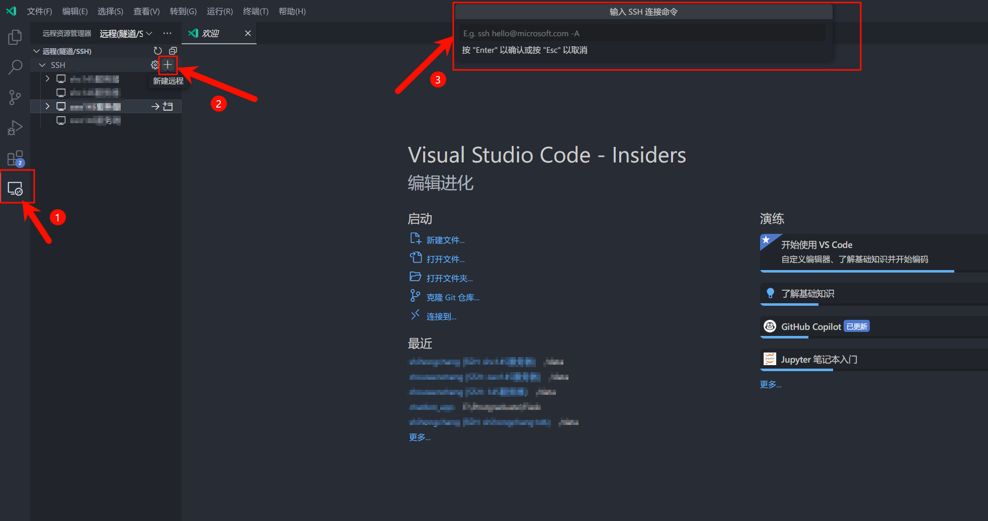Select the fourth SSH host in tree
The width and height of the screenshot is (988, 521).
click(x=106, y=120)
